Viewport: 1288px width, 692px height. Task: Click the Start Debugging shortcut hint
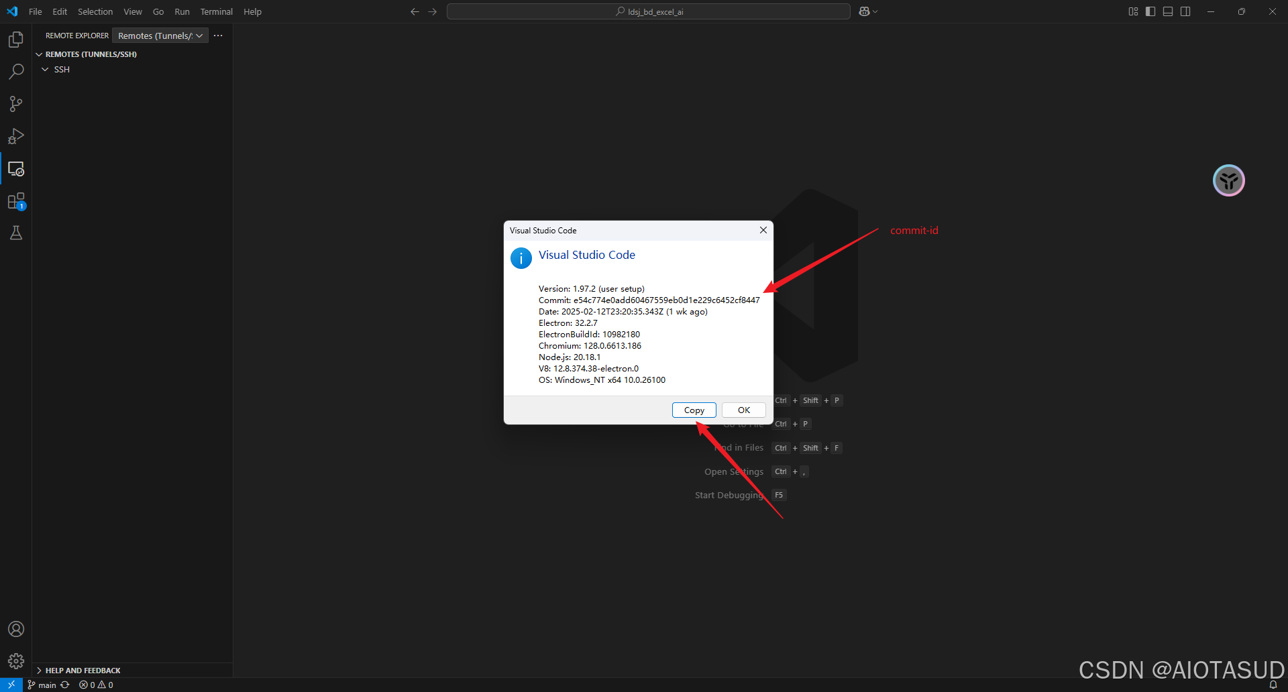click(x=741, y=496)
